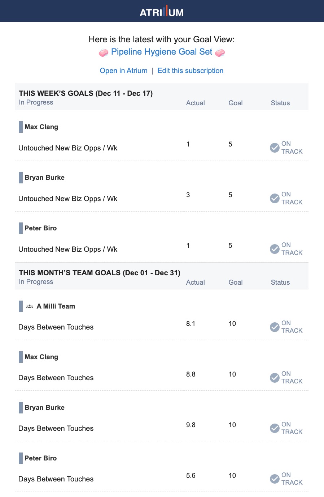Open the Pipeline Hygiene Goal Set link
The image size is (324, 497).
click(x=162, y=52)
